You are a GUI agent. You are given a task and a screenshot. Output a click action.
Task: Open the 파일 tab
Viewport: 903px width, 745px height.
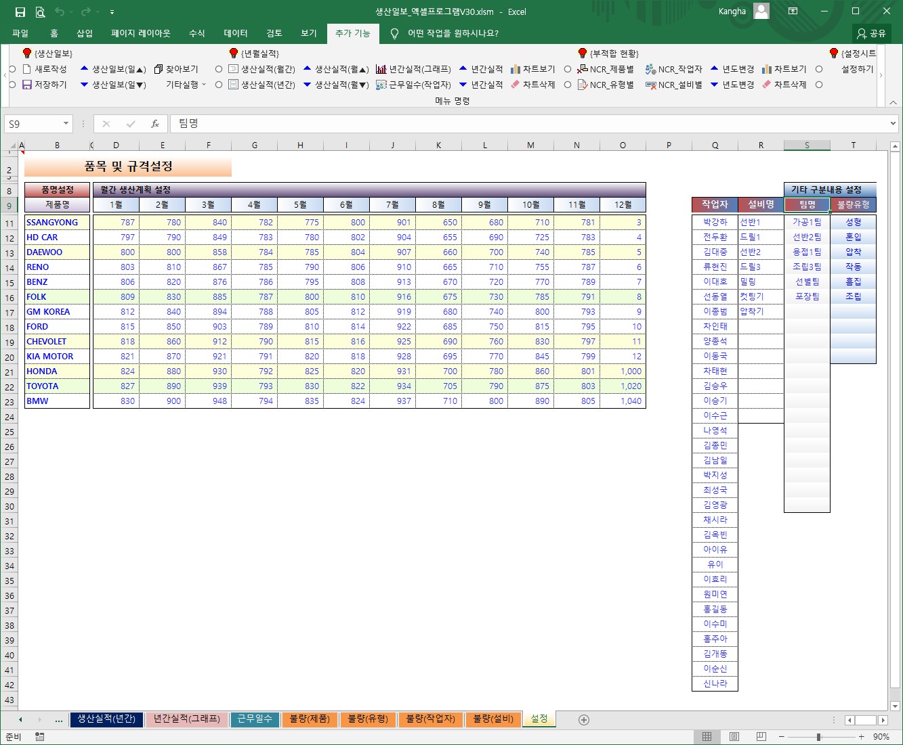(20, 33)
